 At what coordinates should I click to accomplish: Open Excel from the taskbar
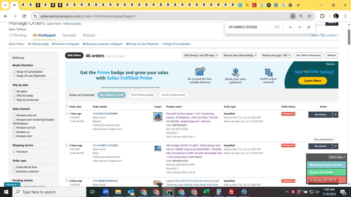tap(206, 192)
